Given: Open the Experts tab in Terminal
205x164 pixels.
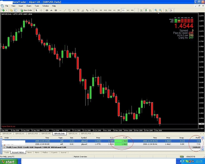Looking at the screenshot, I should click(54, 153).
